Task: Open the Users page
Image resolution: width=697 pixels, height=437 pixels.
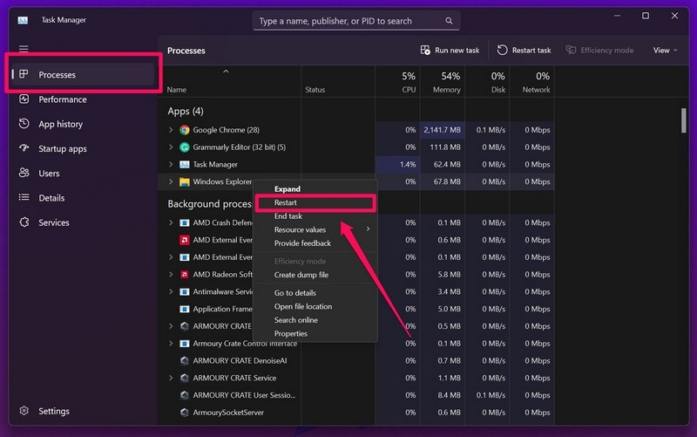Action: pos(49,173)
